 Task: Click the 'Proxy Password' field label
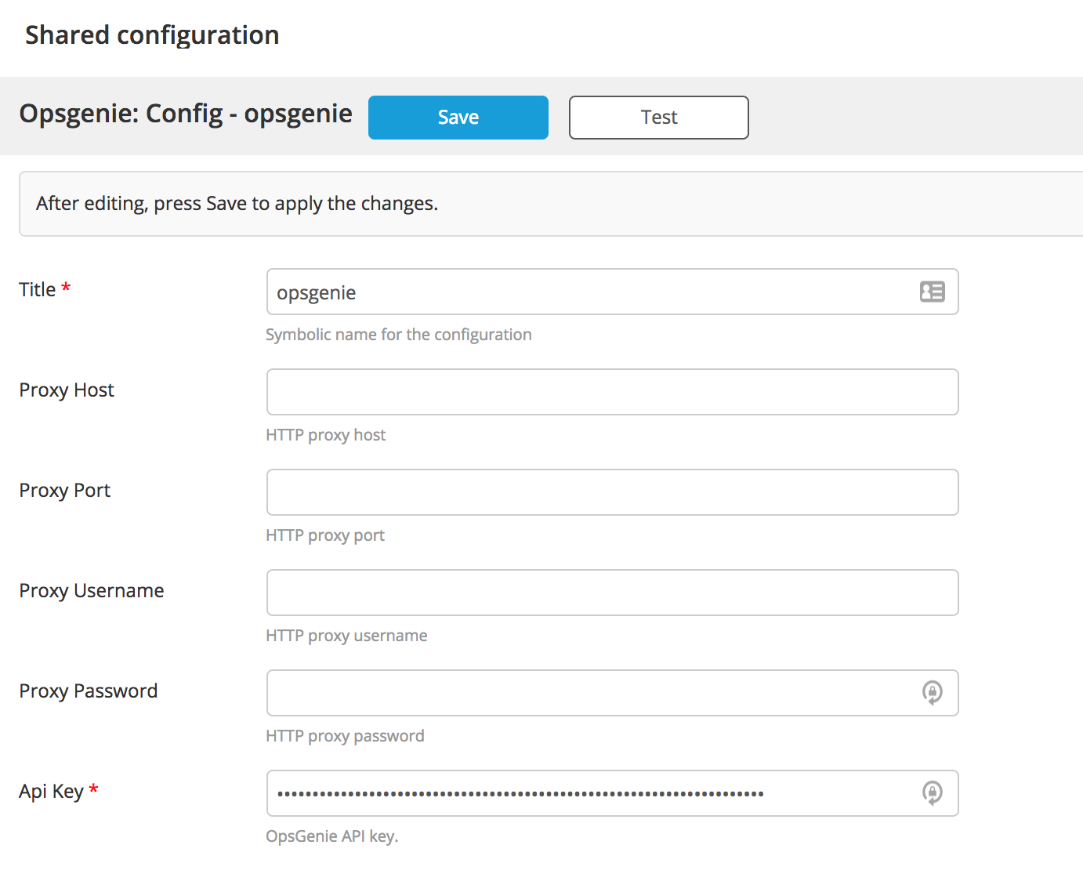(x=89, y=691)
